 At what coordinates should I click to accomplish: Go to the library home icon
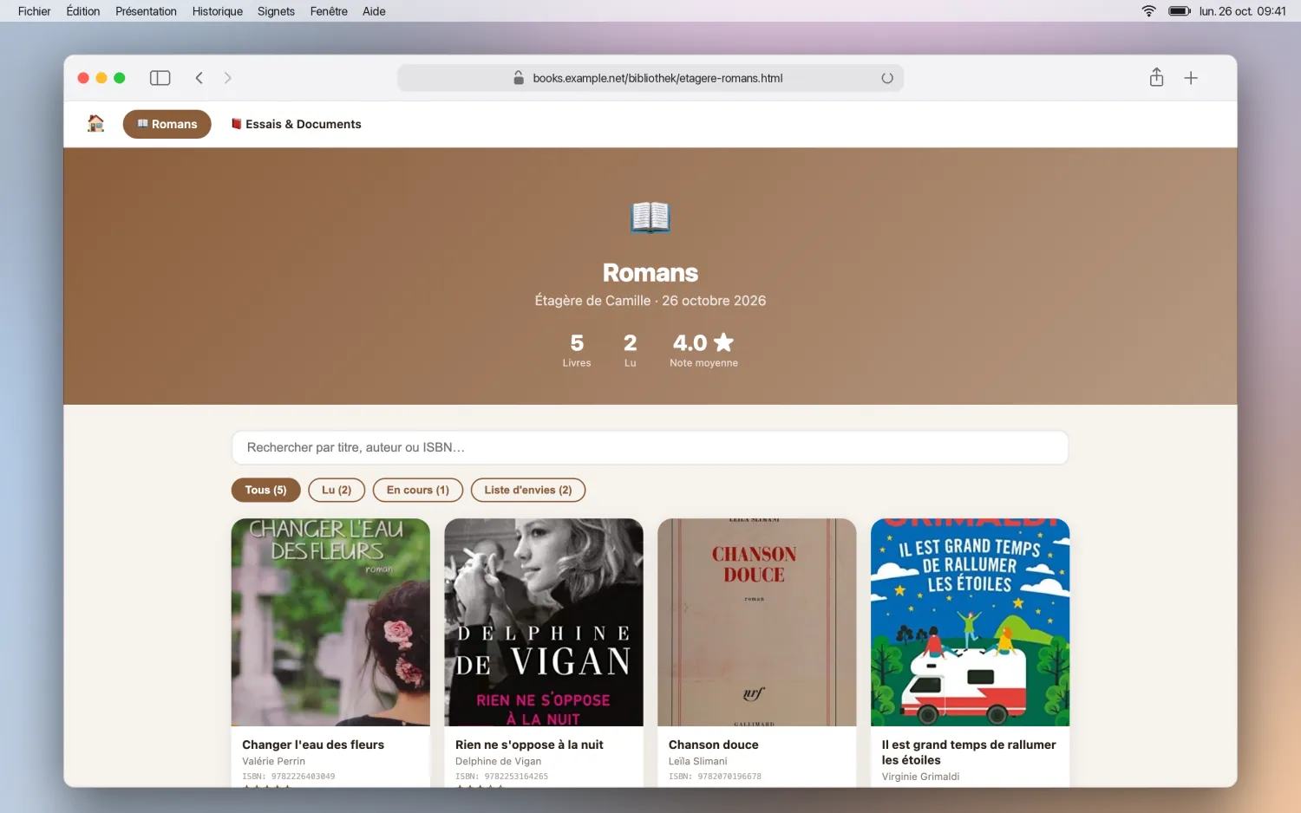point(96,124)
